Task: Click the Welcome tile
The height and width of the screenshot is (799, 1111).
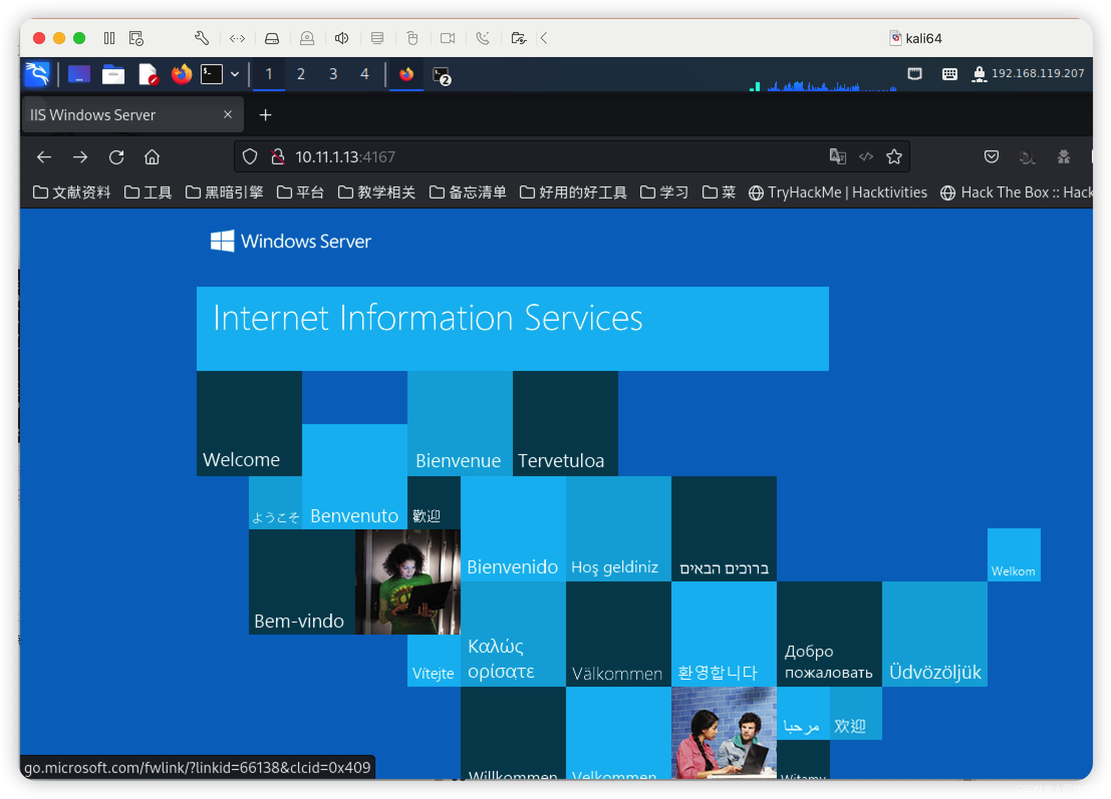Action: 249,424
